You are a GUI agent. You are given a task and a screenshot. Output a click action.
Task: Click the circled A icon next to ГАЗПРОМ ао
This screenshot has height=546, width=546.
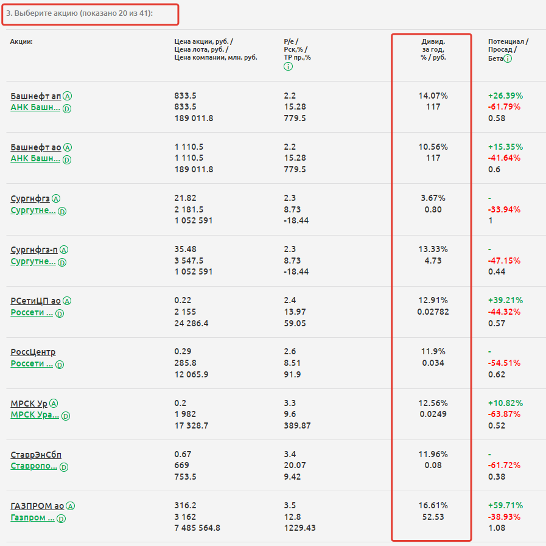tap(71, 506)
